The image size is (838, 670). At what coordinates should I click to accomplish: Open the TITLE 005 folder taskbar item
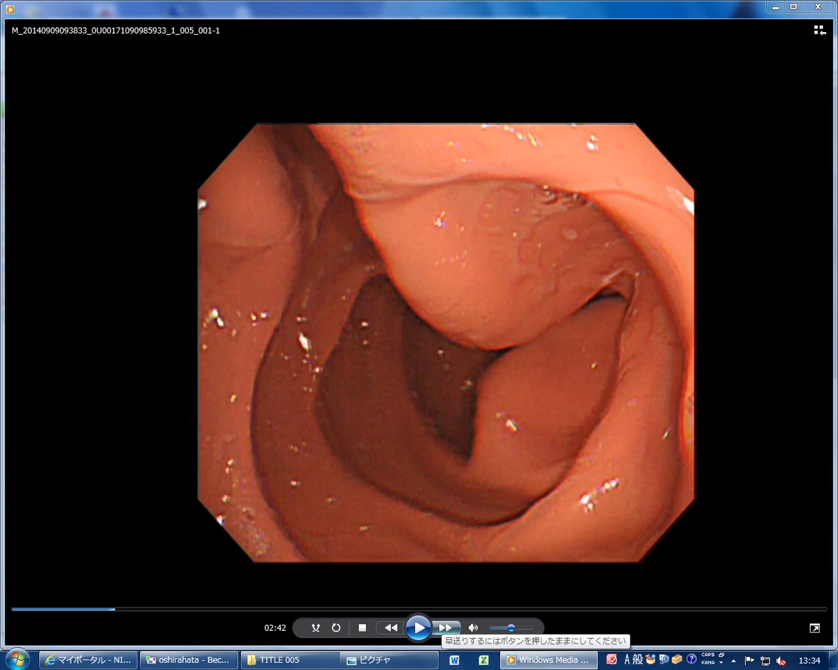click(290, 660)
